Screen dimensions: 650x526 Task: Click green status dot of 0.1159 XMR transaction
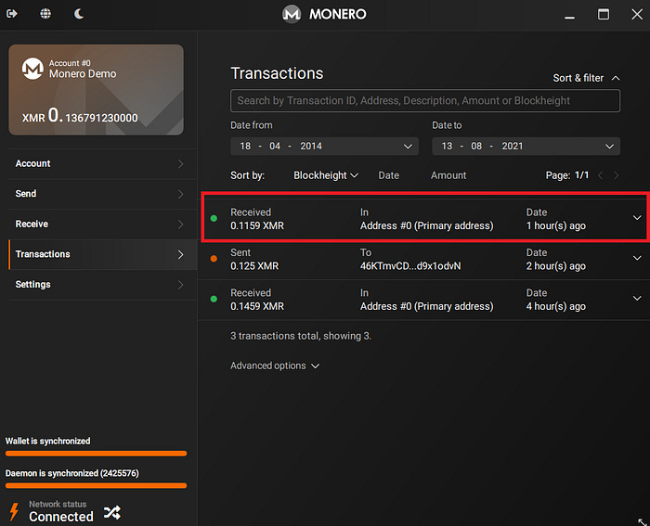[x=214, y=218]
